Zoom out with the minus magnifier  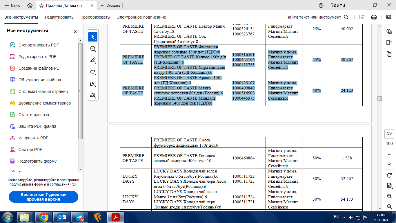click(389, 206)
